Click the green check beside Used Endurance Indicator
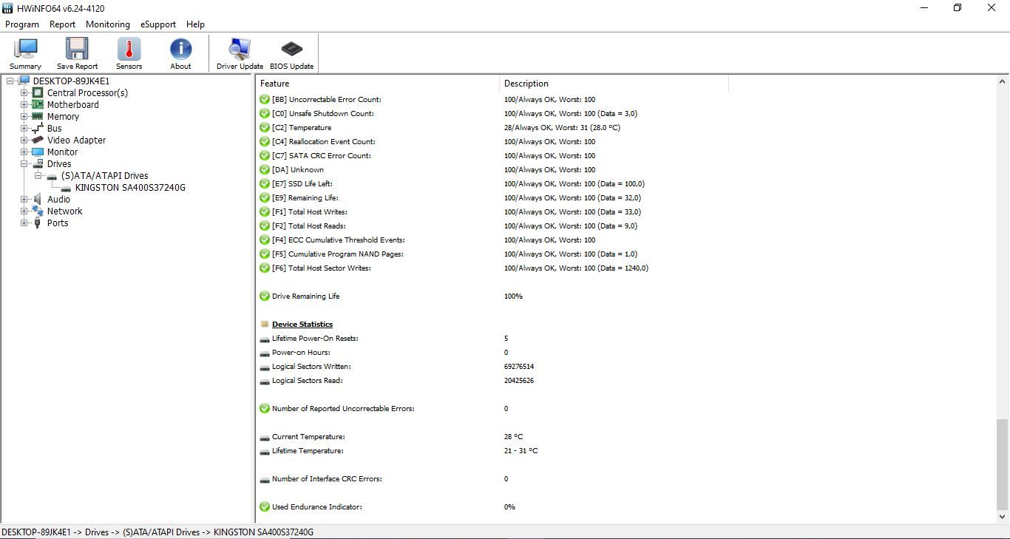 coord(265,506)
